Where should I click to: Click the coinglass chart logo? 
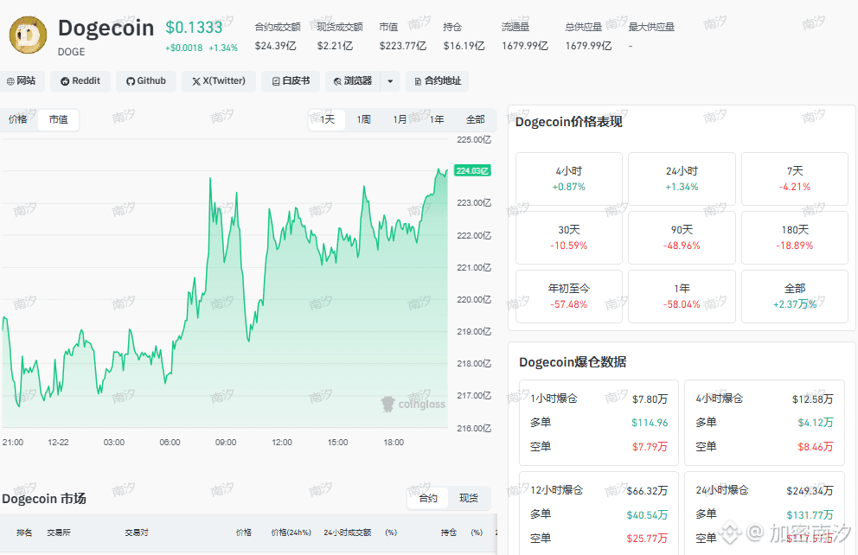[x=413, y=404]
